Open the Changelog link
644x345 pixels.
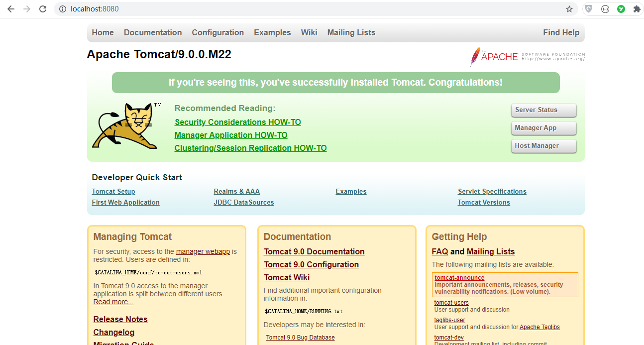point(114,332)
